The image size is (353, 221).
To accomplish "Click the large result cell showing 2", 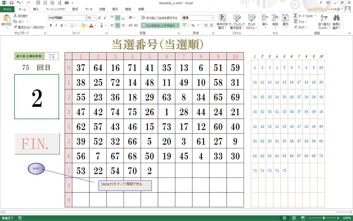I will click(37, 96).
